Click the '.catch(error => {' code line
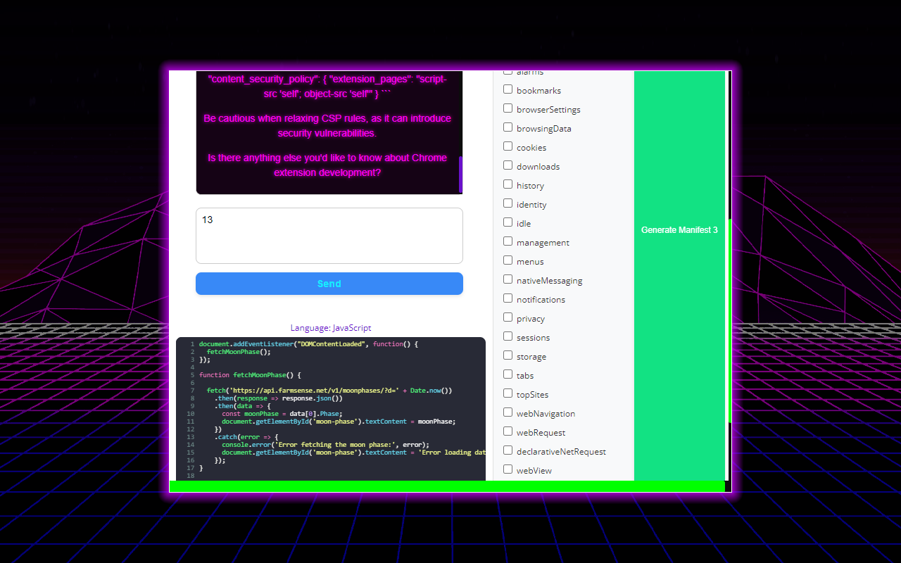The image size is (901, 563). 246,437
